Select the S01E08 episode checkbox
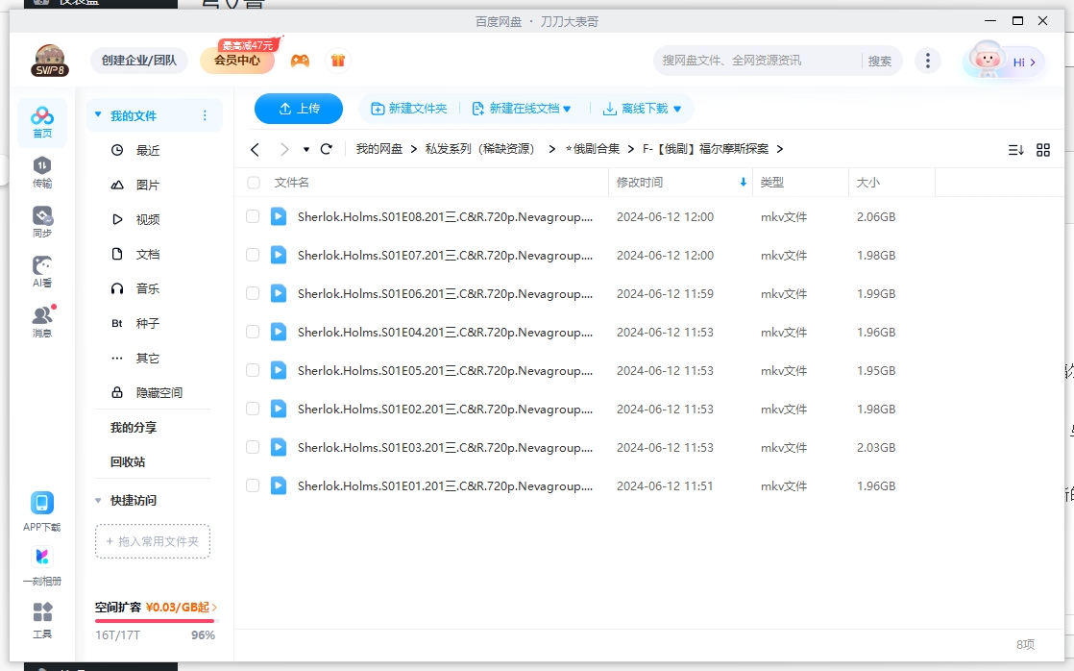Screen dimensions: 1074x671 coord(253,216)
